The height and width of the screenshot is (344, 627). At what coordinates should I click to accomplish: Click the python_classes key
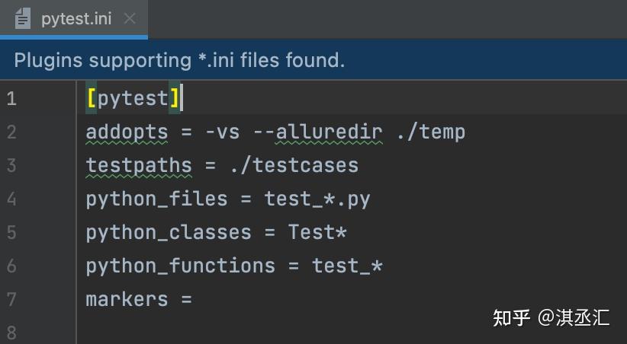(x=169, y=233)
